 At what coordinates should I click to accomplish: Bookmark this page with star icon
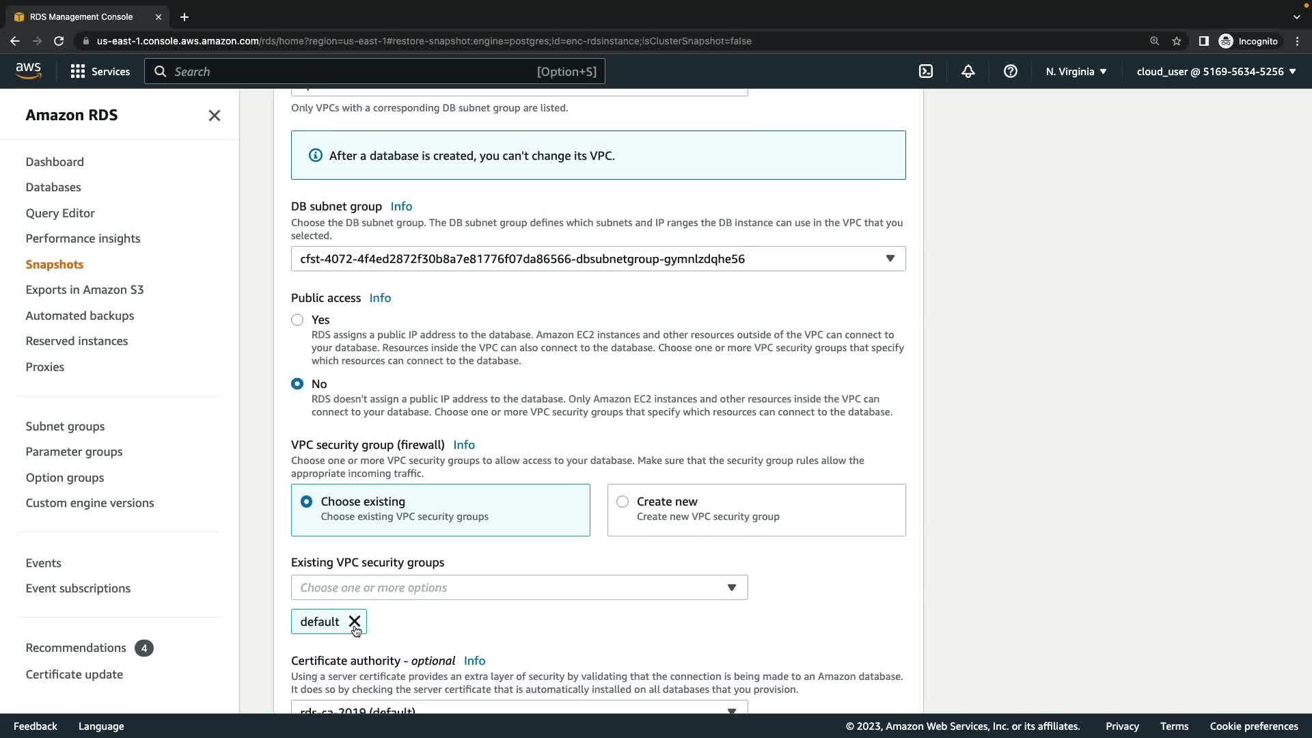(1176, 41)
